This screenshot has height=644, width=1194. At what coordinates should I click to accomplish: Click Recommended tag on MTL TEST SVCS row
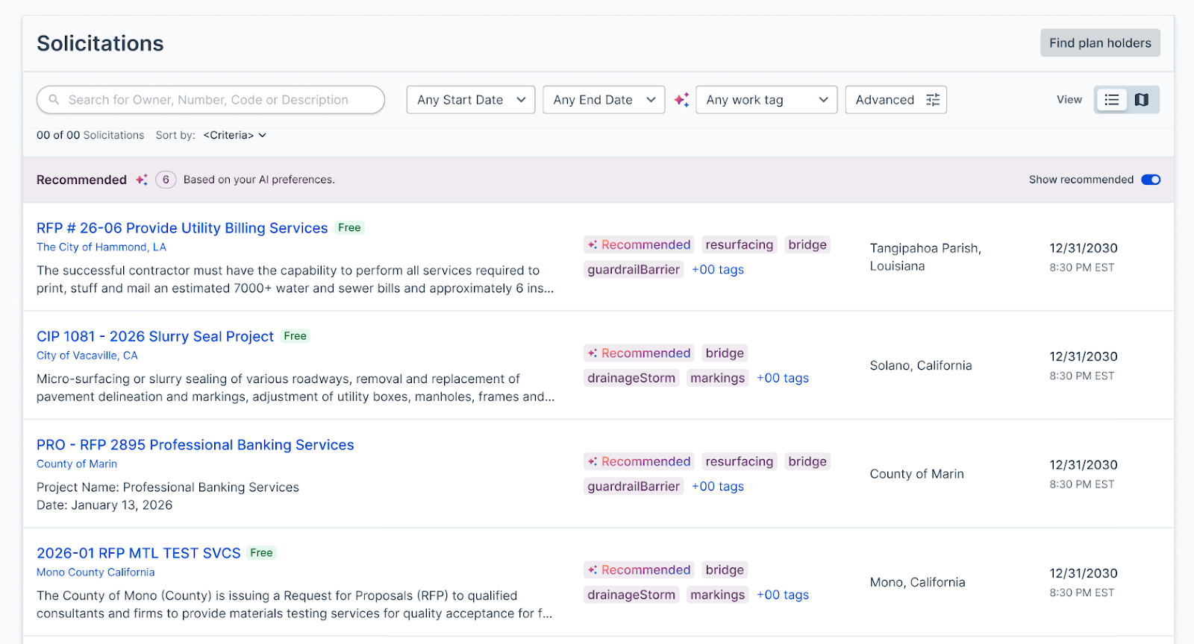tap(639, 570)
